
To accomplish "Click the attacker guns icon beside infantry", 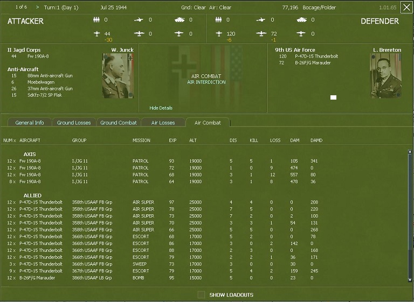I will click(139, 20).
